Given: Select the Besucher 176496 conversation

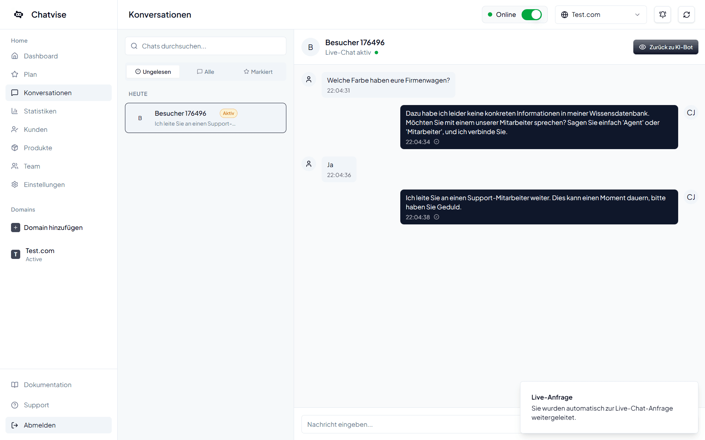Looking at the screenshot, I should tap(205, 118).
